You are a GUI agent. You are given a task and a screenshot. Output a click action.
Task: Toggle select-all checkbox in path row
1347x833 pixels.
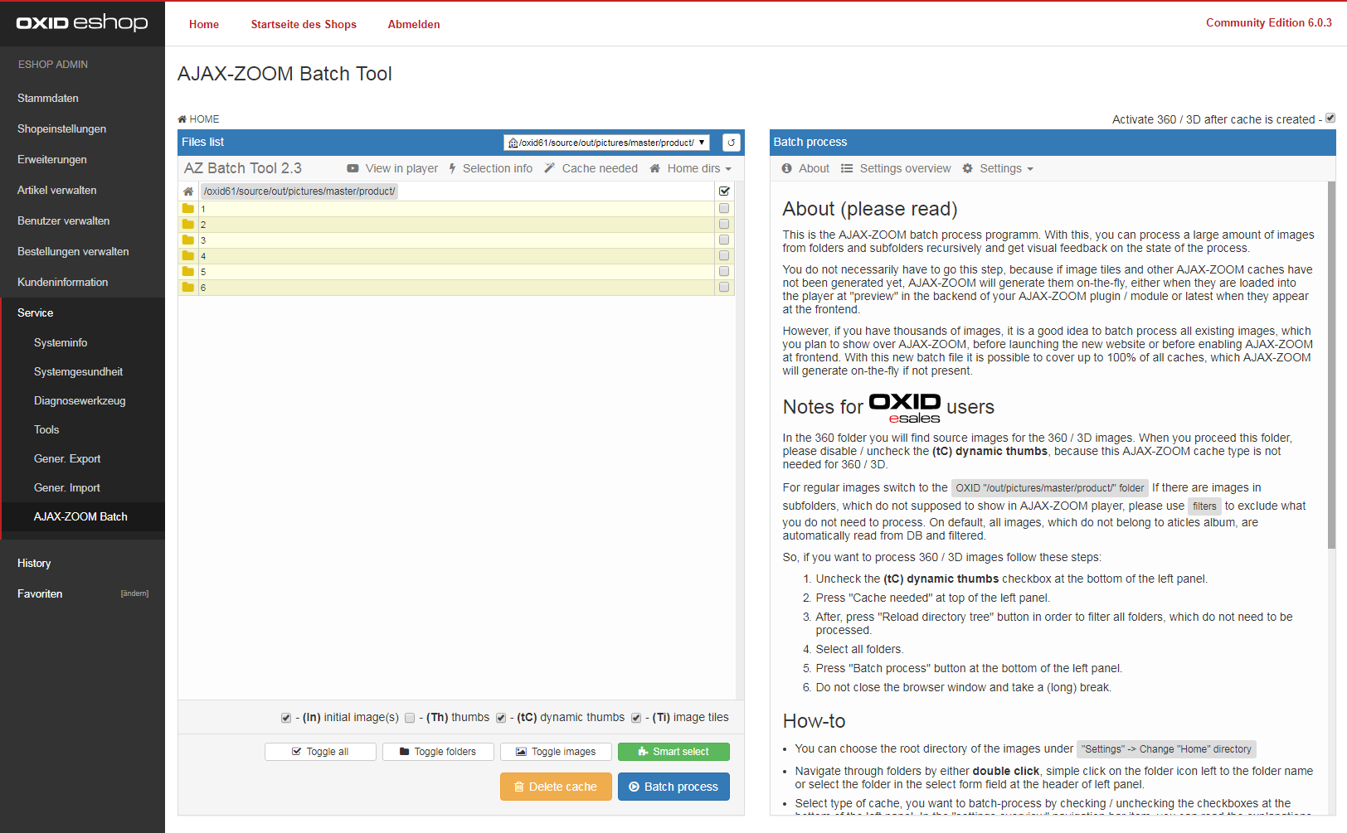click(724, 191)
